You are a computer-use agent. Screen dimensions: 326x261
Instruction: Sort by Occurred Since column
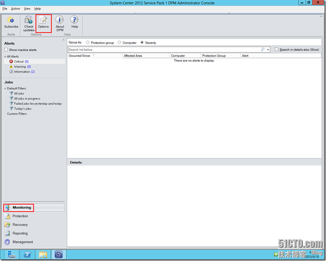[95, 56]
